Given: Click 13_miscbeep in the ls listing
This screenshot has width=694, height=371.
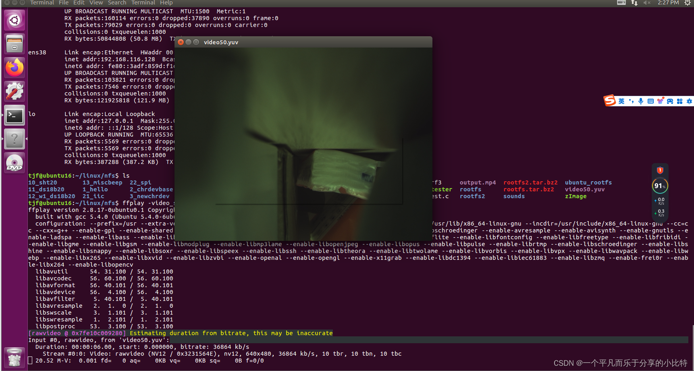Looking at the screenshot, I should 102,182.
